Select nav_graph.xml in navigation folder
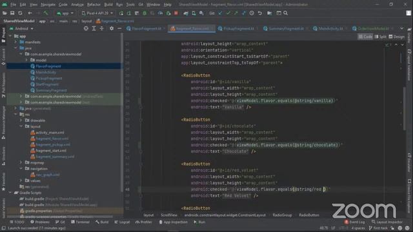Screen dimensions: 413x232 (47, 175)
